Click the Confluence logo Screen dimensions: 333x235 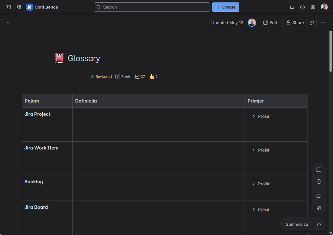click(42, 7)
